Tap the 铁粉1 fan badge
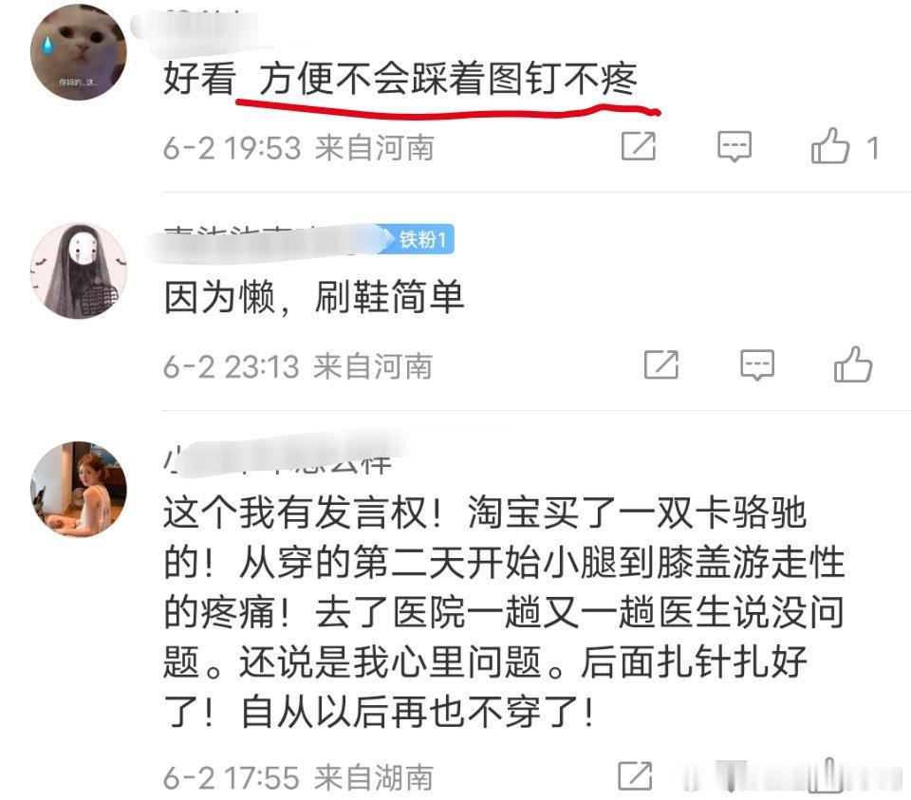The image size is (911, 800). (419, 239)
